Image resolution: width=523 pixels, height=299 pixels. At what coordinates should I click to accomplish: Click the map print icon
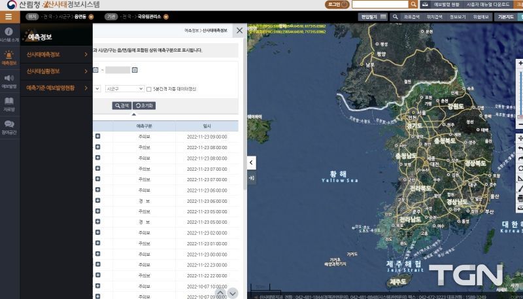[520, 198]
